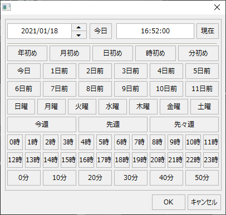The image size is (226, 215).
Task: Click the 5時 hour button
Action: pos(104,142)
